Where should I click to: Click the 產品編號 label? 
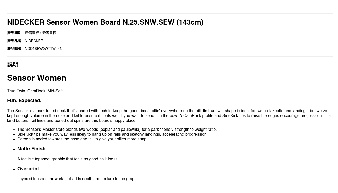coord(15,49)
